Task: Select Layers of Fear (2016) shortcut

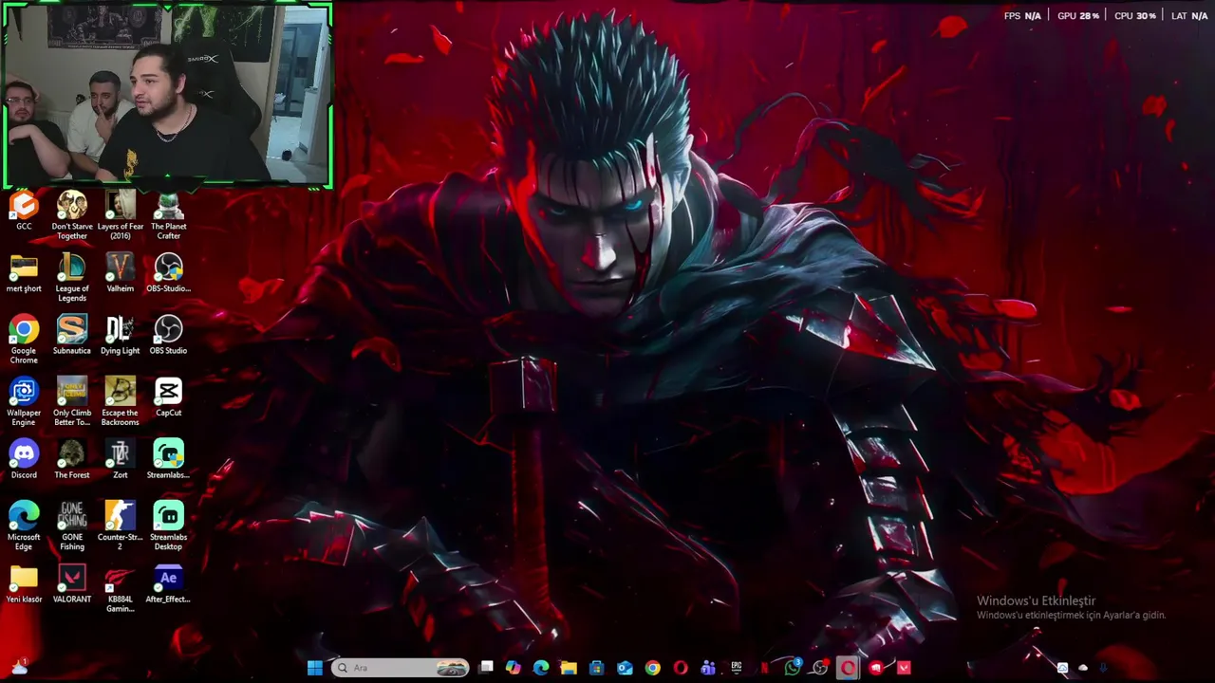Action: coord(120,215)
